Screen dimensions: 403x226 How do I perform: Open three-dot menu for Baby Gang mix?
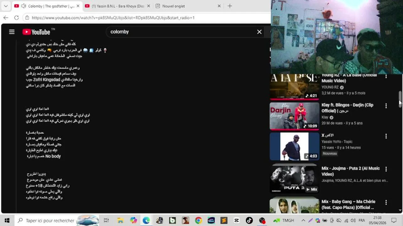(386, 202)
